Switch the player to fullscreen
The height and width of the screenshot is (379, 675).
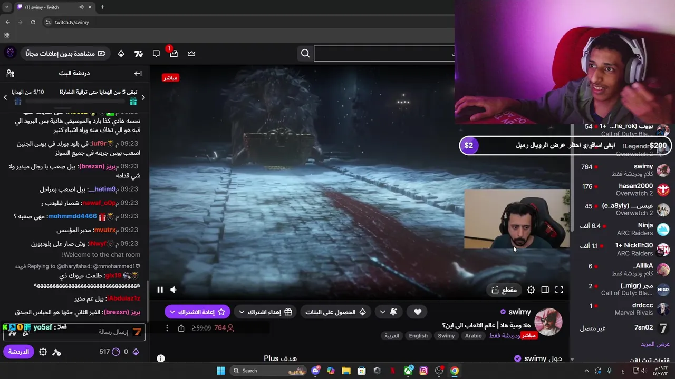pos(559,290)
